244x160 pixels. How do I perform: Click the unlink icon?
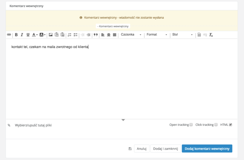tap(205, 35)
